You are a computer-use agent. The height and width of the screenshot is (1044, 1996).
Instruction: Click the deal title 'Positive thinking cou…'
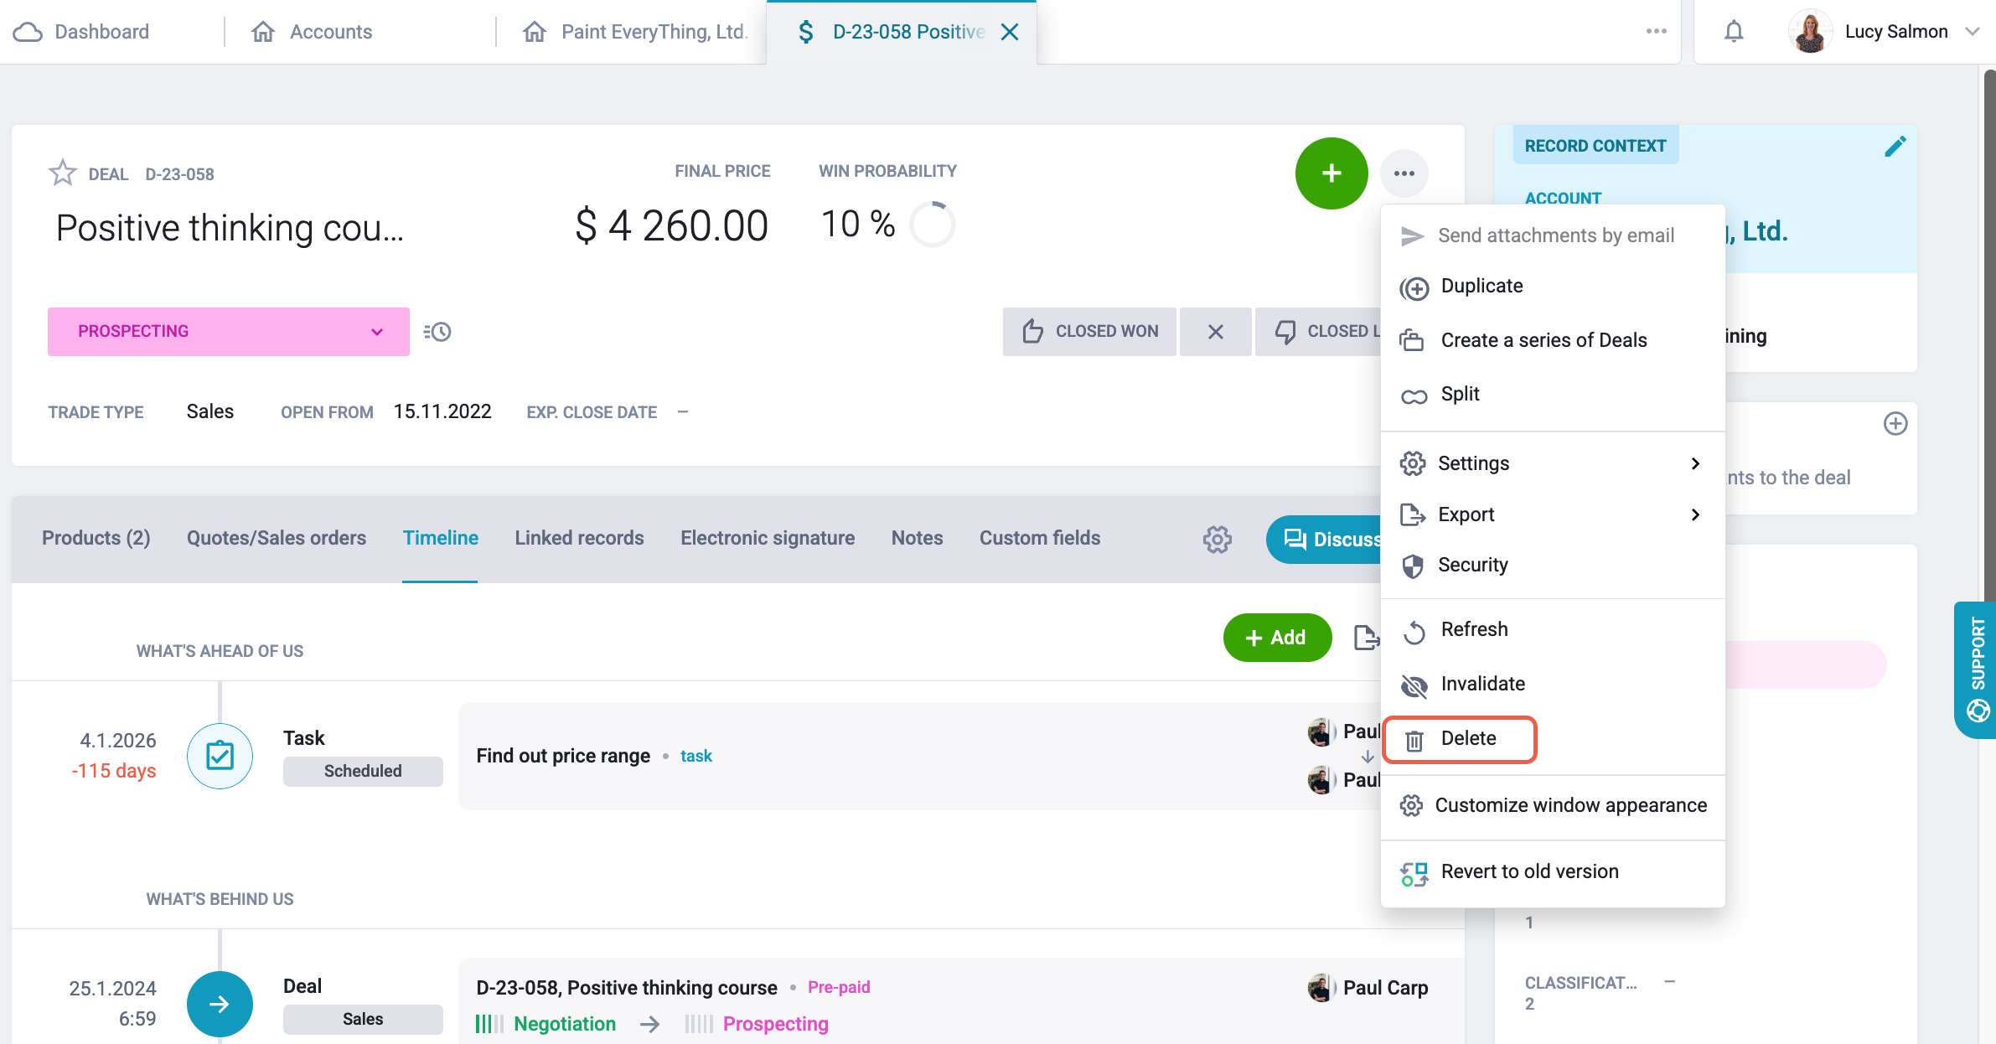230,228
